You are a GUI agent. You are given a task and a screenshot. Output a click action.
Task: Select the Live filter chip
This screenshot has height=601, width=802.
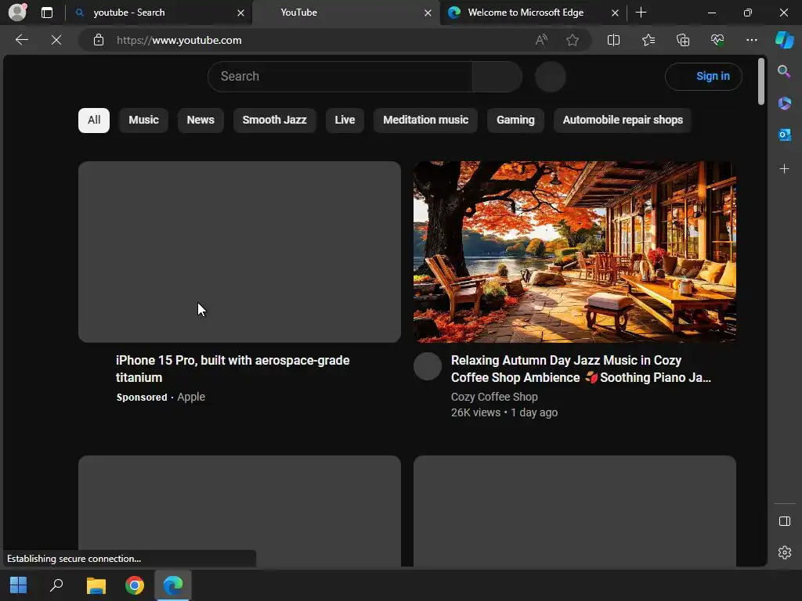tap(345, 120)
